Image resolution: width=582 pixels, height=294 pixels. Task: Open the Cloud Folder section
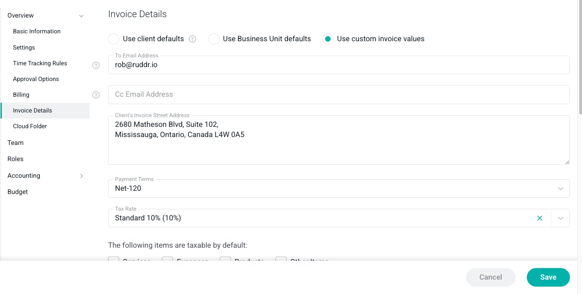(30, 126)
